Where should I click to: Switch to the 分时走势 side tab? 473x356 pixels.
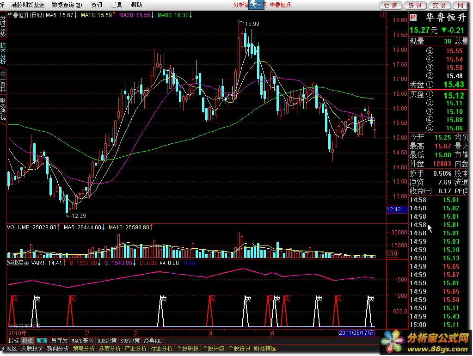(x=3, y=26)
